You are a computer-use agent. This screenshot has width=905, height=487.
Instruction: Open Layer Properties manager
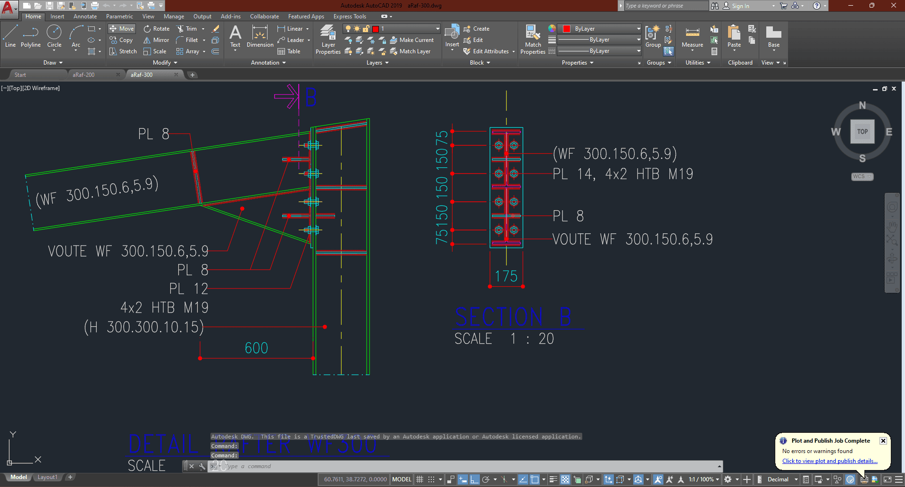(x=328, y=40)
